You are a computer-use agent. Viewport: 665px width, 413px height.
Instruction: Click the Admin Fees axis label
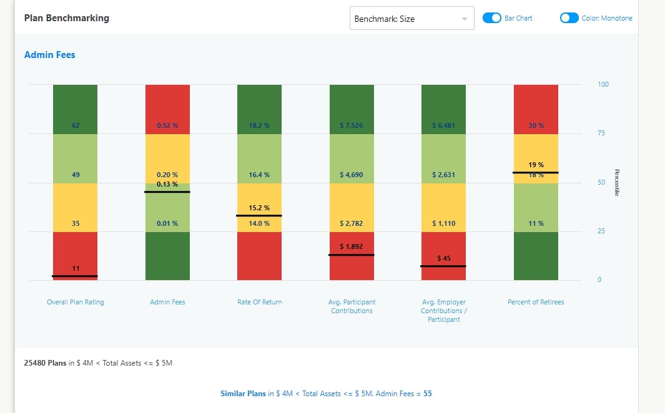pos(167,302)
